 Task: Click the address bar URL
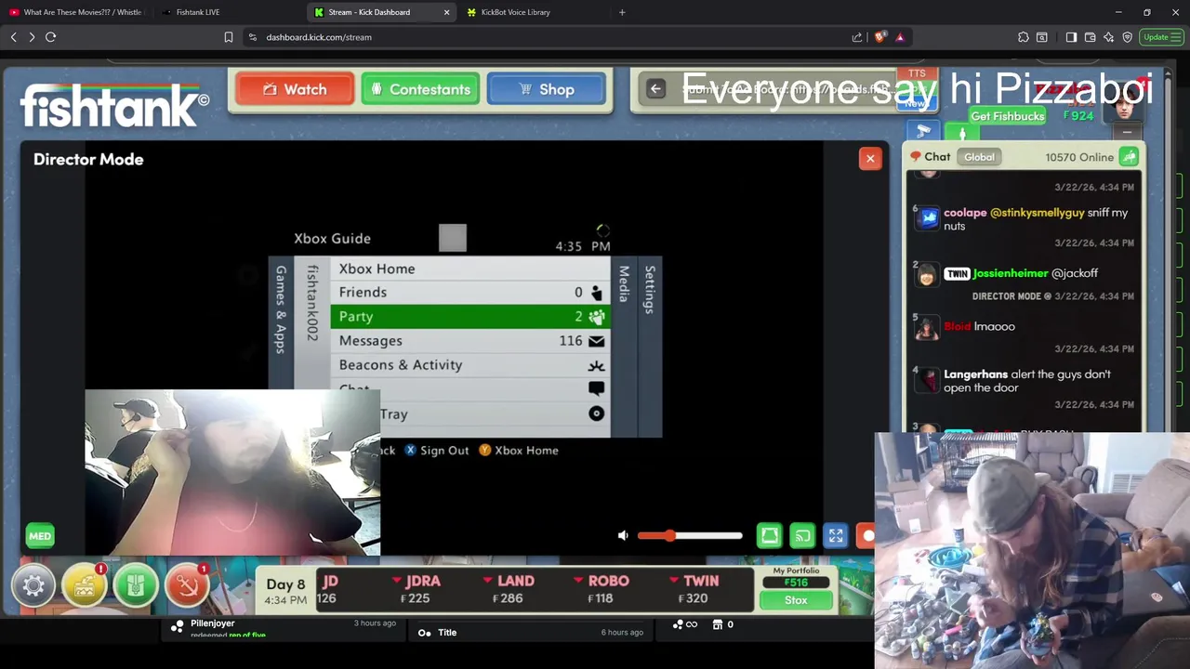tap(319, 37)
